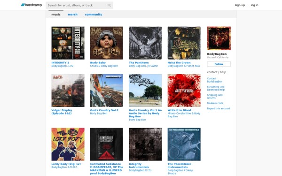Click the Write It in Blood title link
This screenshot has width=282, height=176.
pos(180,110)
